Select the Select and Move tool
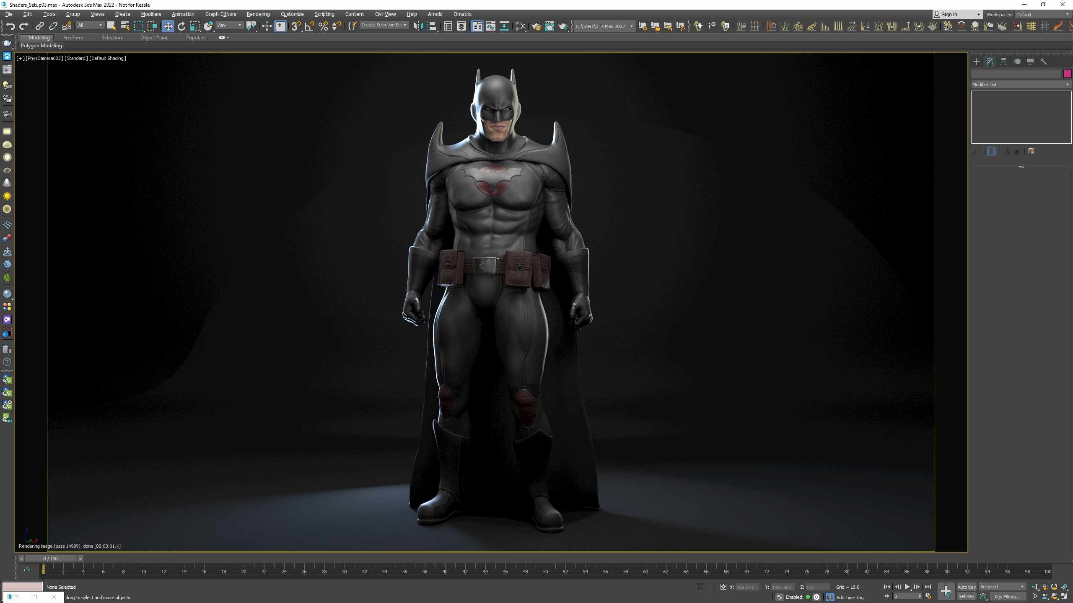This screenshot has height=603, width=1073. coord(168,26)
